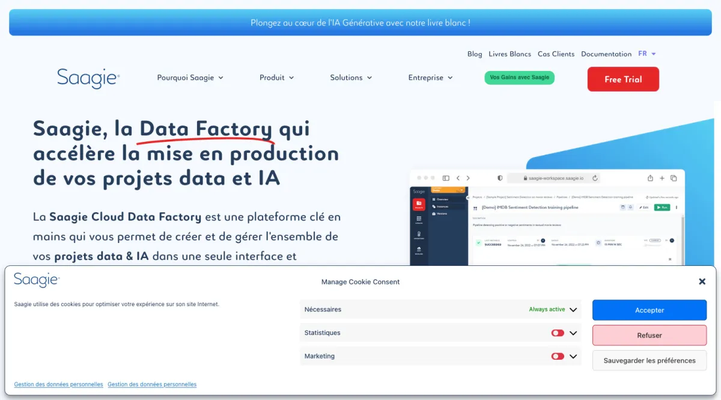Enable the Marketing cookies toggle
This screenshot has height=400, width=721.
[558, 356]
